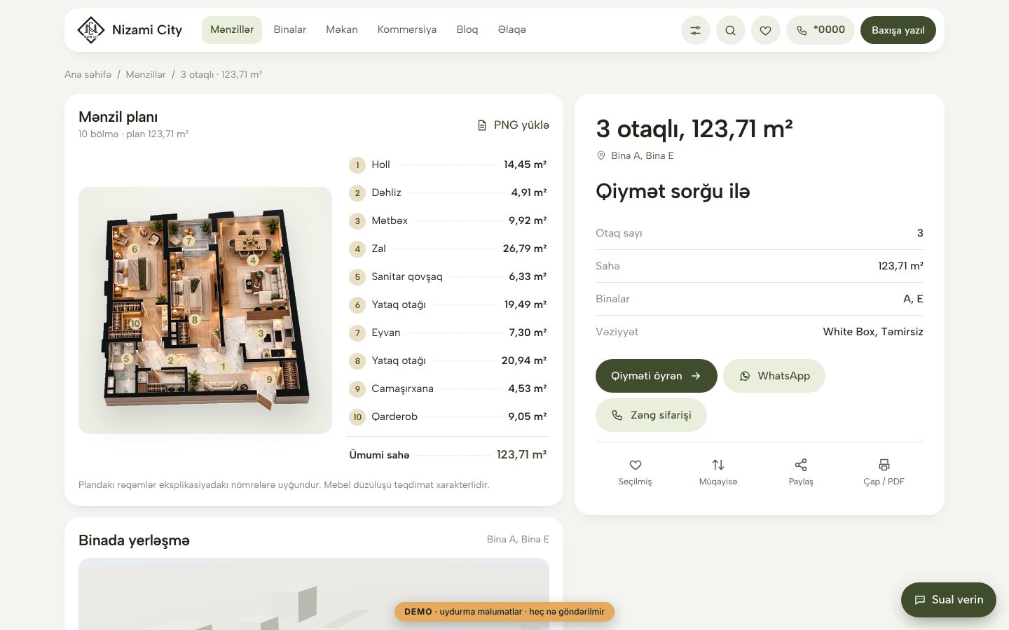Click the Nizami City logo
The height and width of the screenshot is (630, 1009).
[130, 30]
